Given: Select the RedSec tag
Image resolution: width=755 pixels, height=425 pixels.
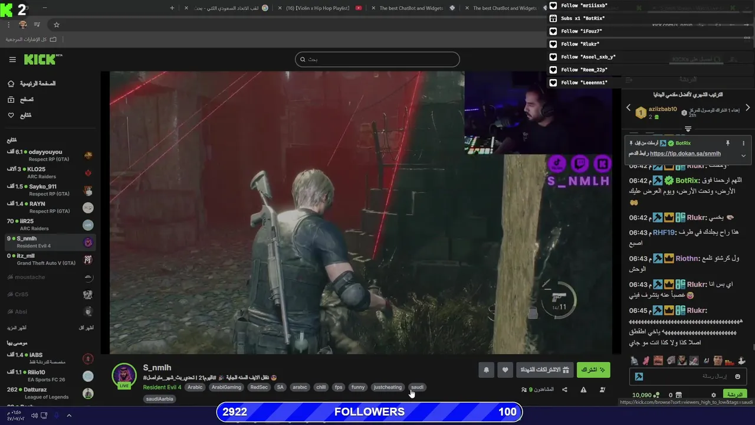Looking at the screenshot, I should (259, 387).
